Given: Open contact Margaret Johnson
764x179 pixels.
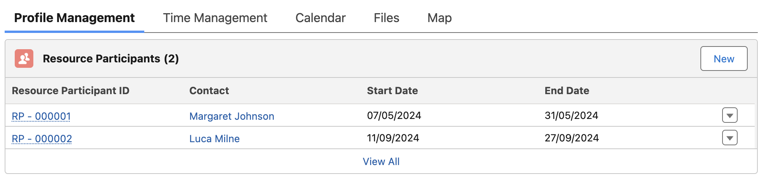Looking at the screenshot, I should (x=232, y=116).
